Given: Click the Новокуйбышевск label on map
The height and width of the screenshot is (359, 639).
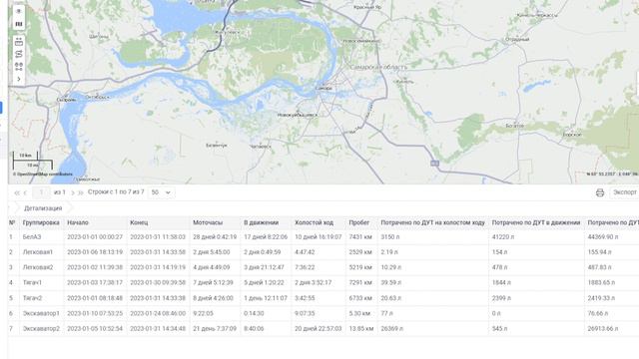Looking at the screenshot, I should pyautogui.click(x=298, y=116).
